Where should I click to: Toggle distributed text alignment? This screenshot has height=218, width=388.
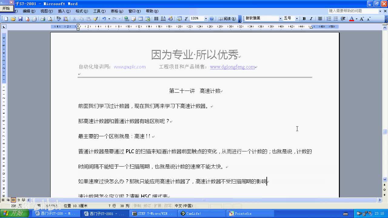click(320, 19)
